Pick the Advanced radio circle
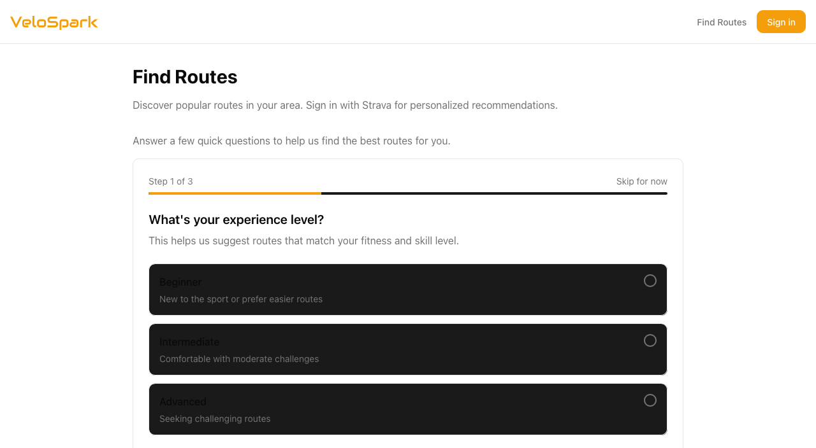Screen dimensions: 816x448 click(x=650, y=400)
